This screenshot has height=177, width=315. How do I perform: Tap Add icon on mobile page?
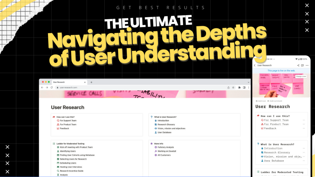pyautogui.click(x=261, y=101)
